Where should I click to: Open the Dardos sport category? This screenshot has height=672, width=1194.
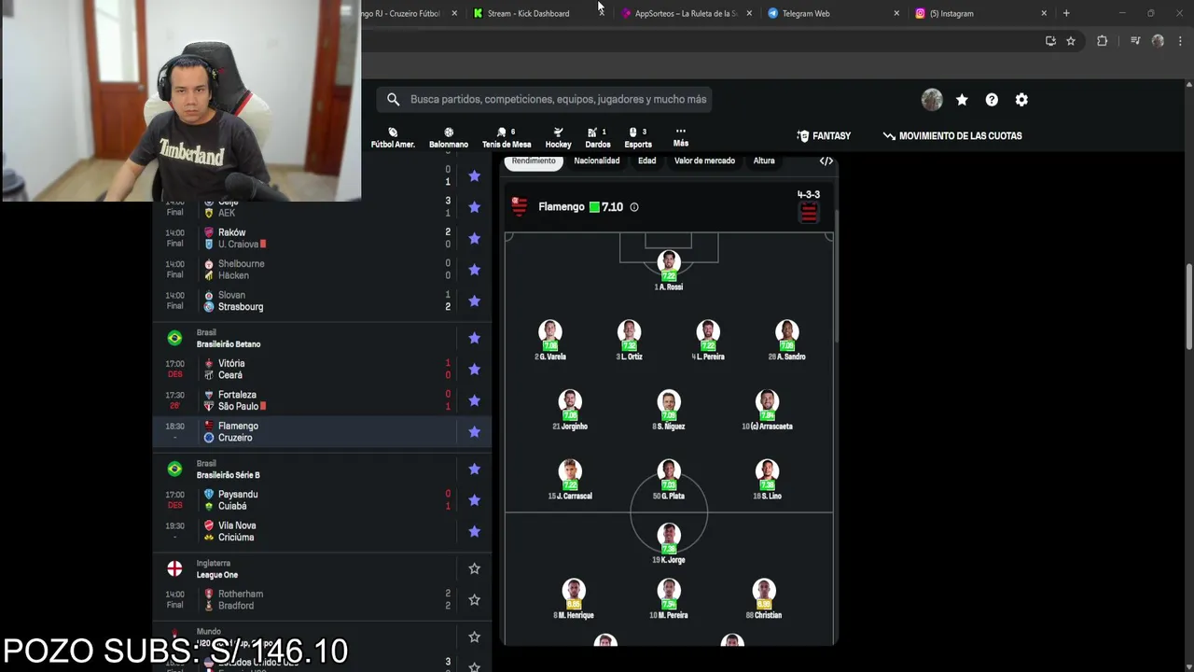coord(598,137)
